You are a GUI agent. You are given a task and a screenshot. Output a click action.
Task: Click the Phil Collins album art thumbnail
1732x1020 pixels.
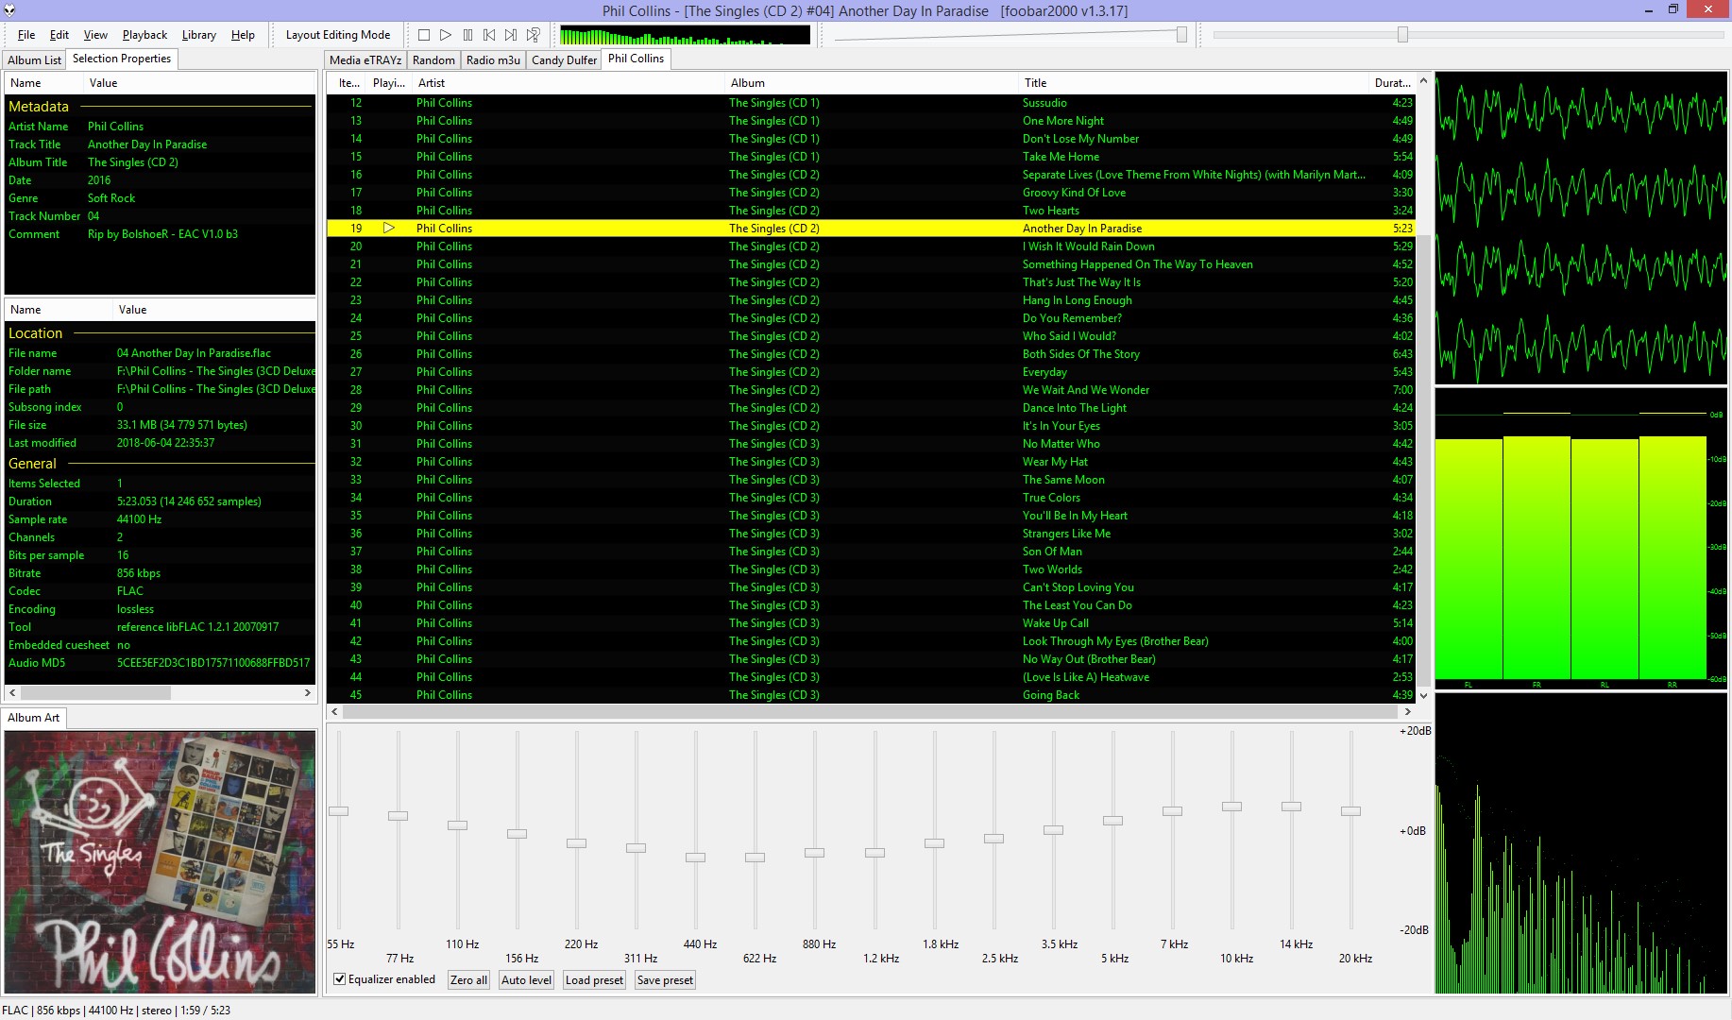[x=161, y=859]
